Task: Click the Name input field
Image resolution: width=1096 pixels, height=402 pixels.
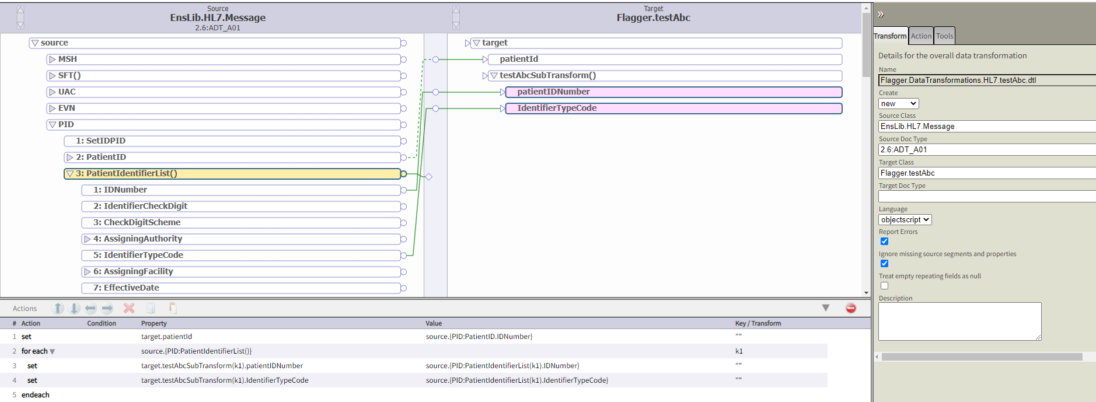Action: point(987,81)
